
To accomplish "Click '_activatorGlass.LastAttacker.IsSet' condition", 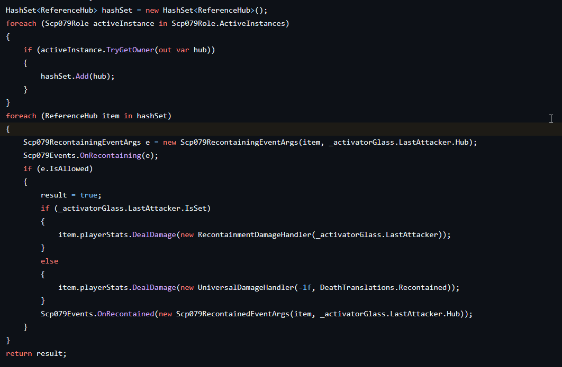I will pos(132,208).
